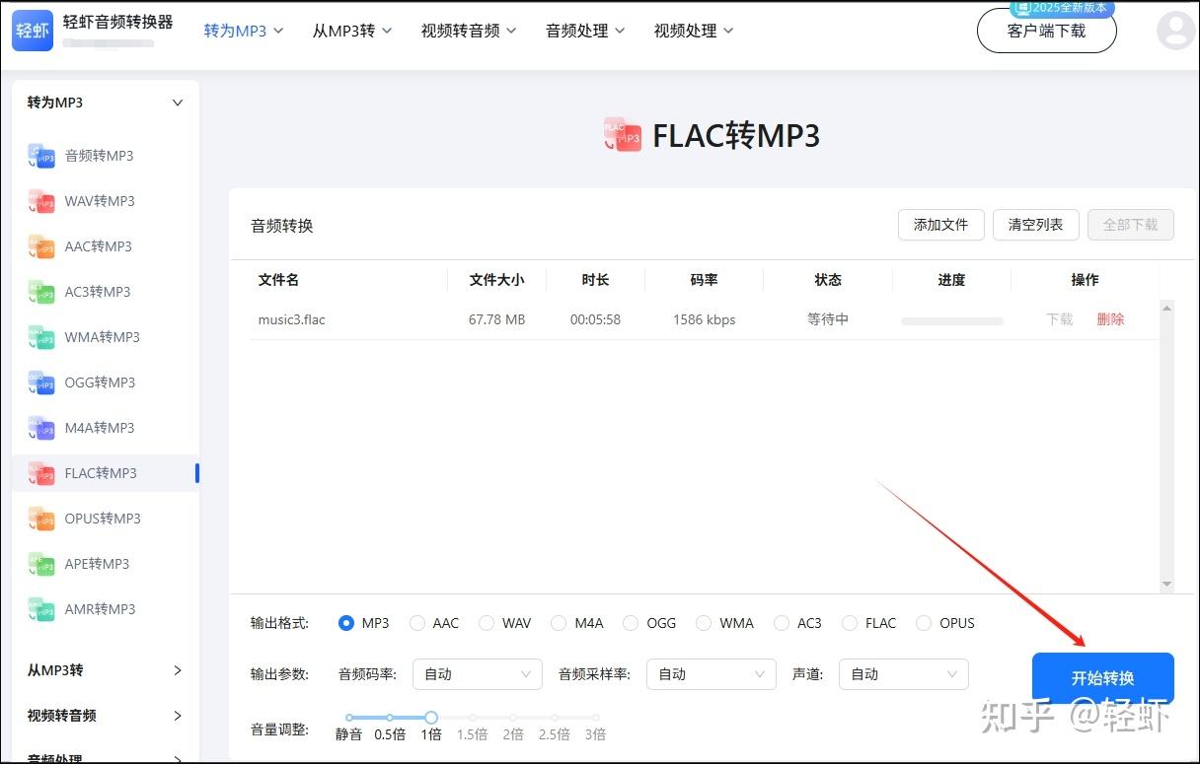Select WAV output format
This screenshot has height=764, width=1200.
tap(487, 623)
